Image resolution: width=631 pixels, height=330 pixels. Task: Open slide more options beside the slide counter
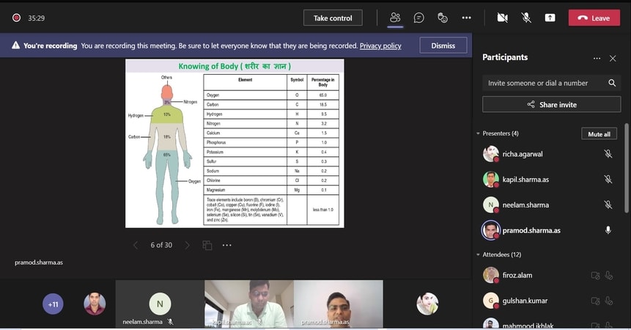point(227,245)
